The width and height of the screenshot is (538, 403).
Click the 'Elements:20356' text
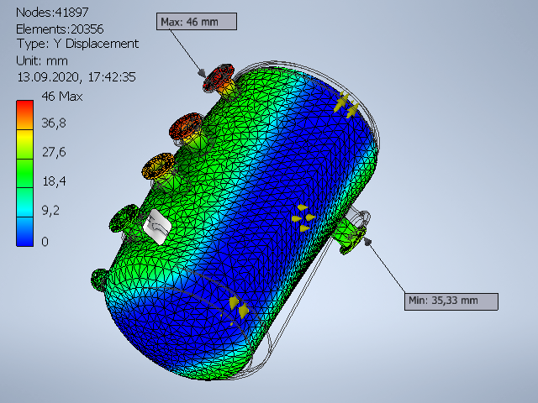coord(60,29)
